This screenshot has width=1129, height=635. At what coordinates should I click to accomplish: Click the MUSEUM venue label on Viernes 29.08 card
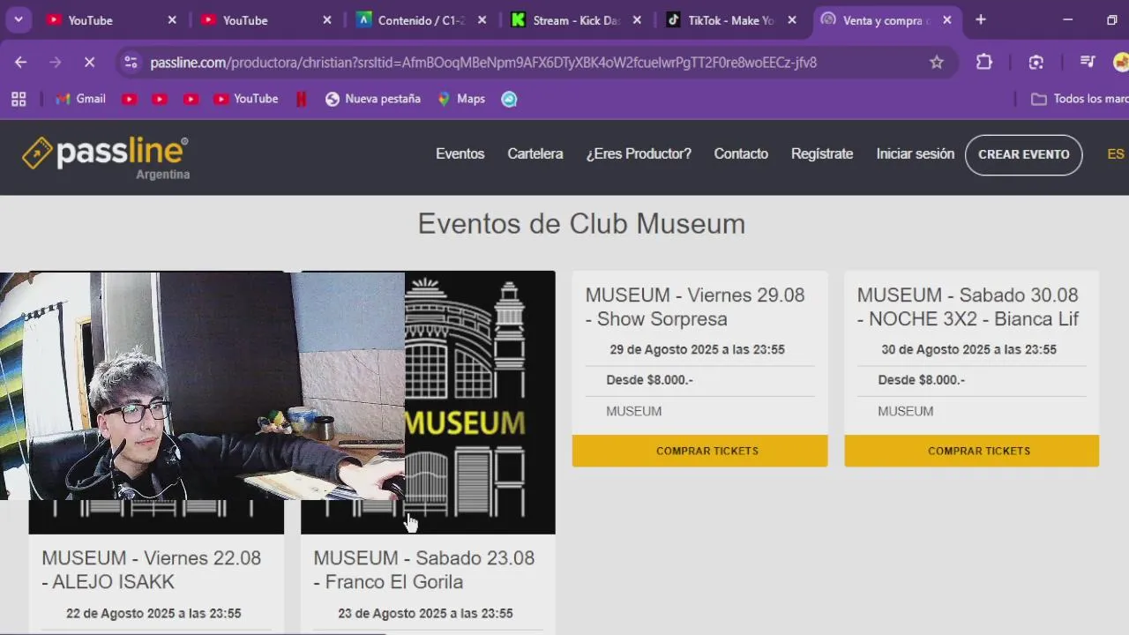[x=633, y=411]
